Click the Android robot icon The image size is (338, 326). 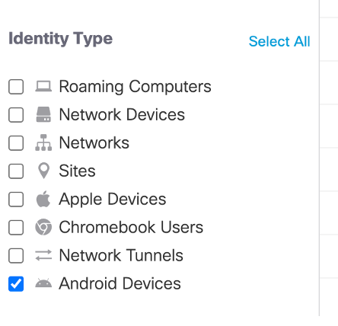click(x=43, y=283)
